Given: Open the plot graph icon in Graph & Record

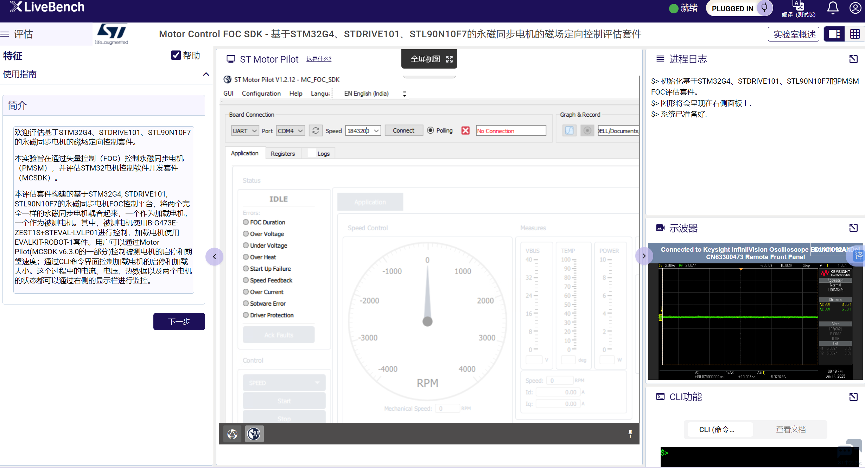Looking at the screenshot, I should pyautogui.click(x=569, y=130).
